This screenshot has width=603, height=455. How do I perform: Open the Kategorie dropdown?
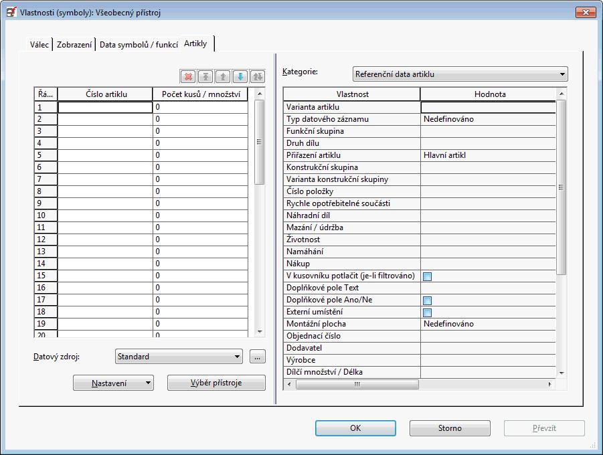(x=460, y=74)
